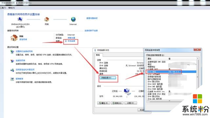Image resolution: width=210 pixels, height=118 pixels.
Task: Open the 本地连接 link
Action: coord(71,41)
